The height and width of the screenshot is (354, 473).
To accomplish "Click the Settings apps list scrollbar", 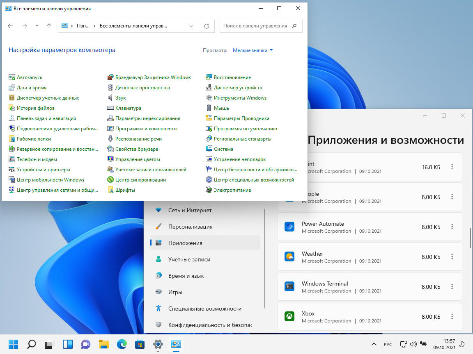I will pyautogui.click(x=471, y=238).
